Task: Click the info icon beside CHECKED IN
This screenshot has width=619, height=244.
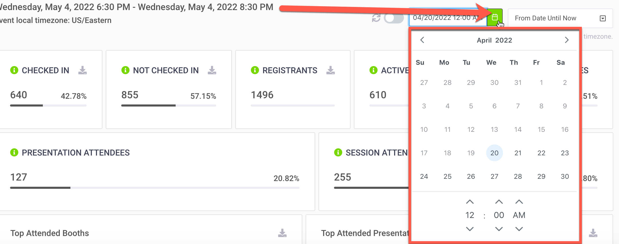Action: 14,70
